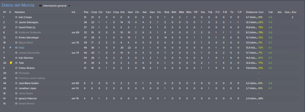Sort by the Nombre column header
This screenshot has height=112, width=305.
coord(20,12)
